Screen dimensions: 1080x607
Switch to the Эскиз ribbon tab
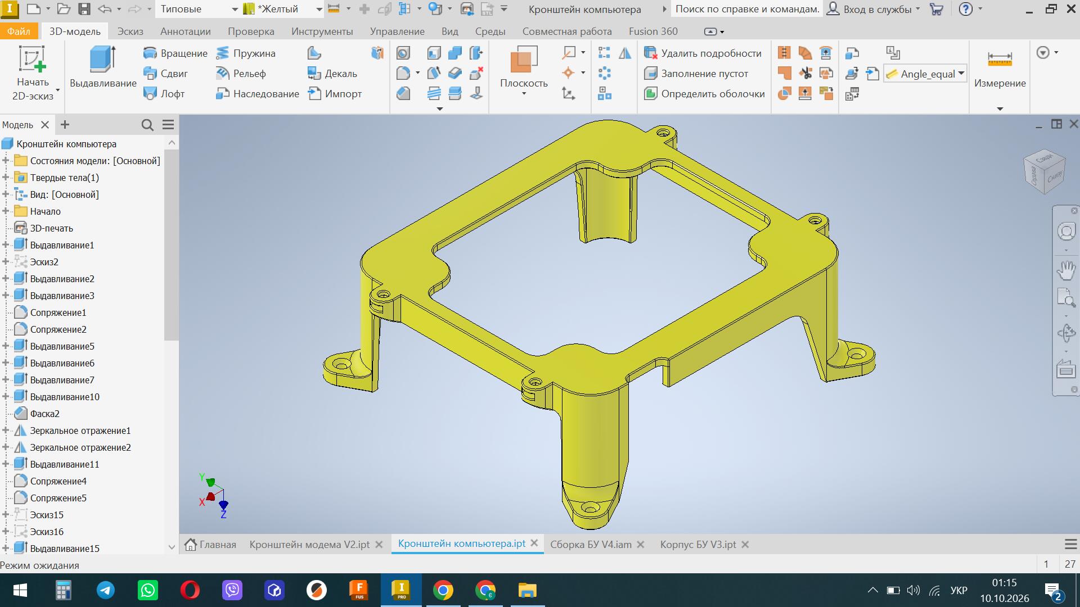(130, 31)
